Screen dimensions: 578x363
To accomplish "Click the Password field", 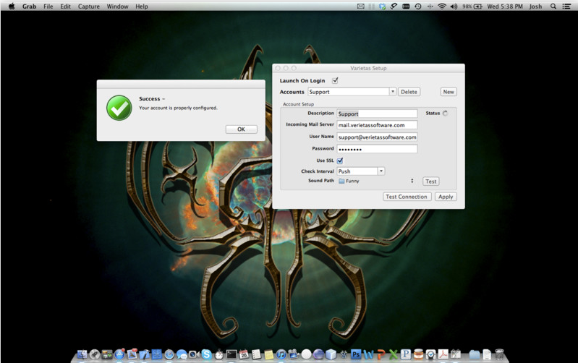I will 377,149.
